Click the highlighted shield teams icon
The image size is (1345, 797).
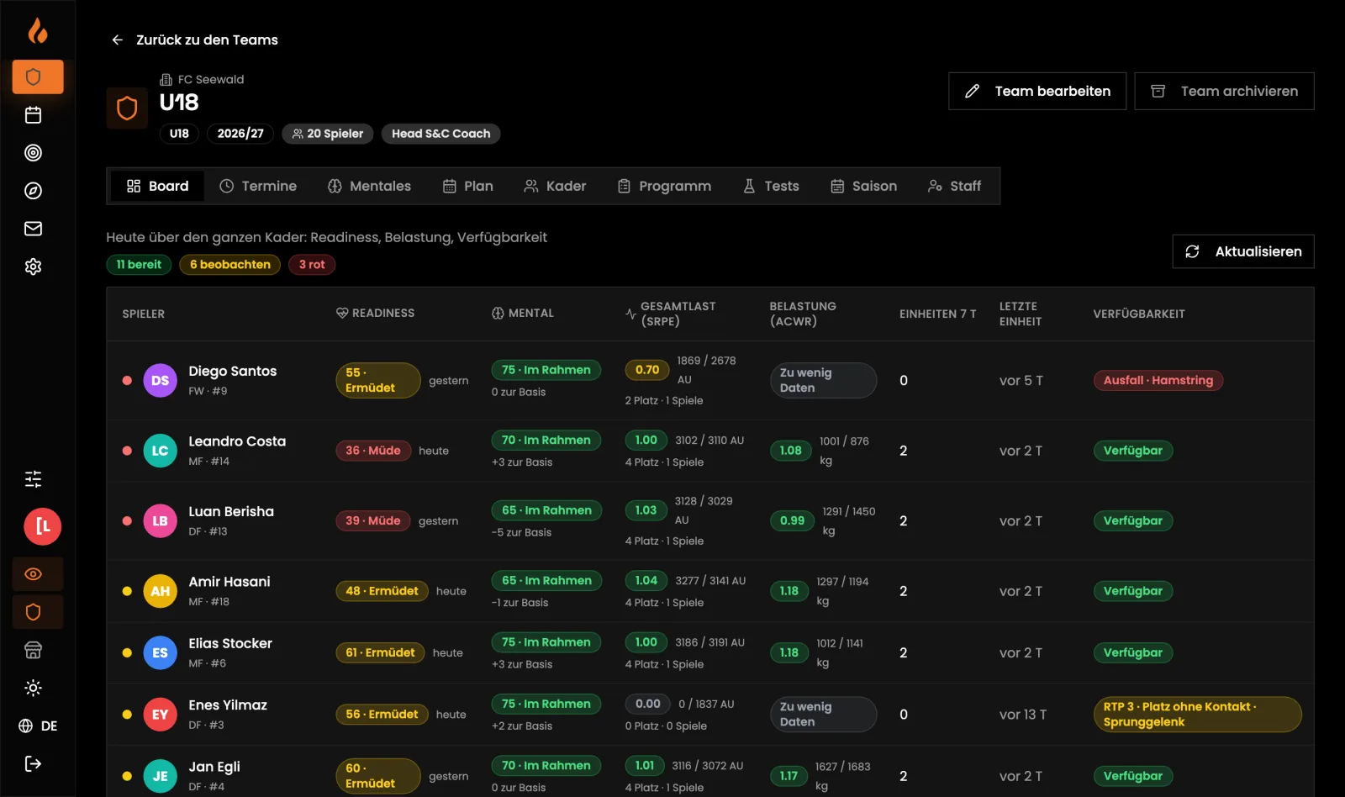pyautogui.click(x=38, y=77)
